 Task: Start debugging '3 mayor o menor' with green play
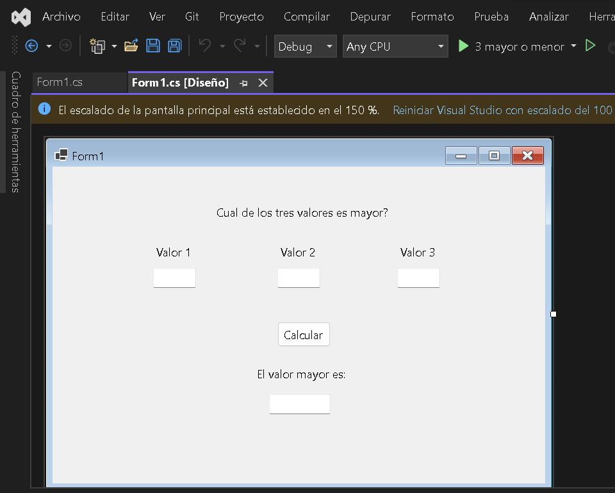tap(463, 46)
